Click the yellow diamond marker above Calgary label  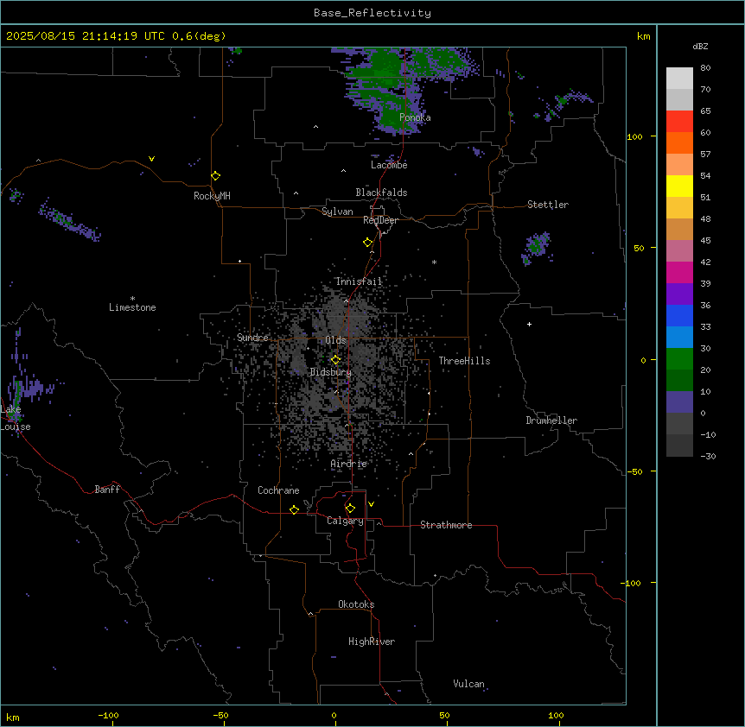click(350, 509)
